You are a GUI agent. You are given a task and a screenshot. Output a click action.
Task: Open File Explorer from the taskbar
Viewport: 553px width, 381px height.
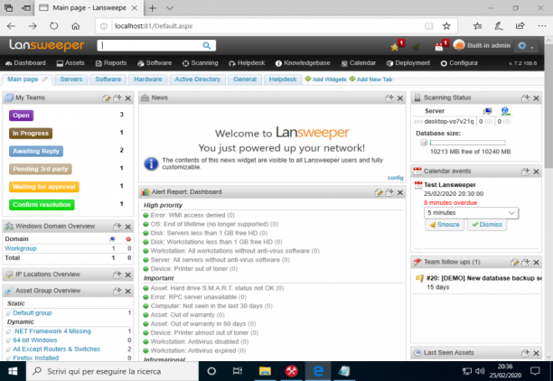tap(265, 371)
